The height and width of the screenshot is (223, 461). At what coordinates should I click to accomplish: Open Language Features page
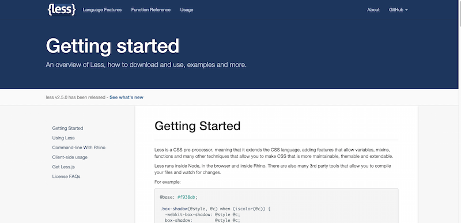[102, 10]
